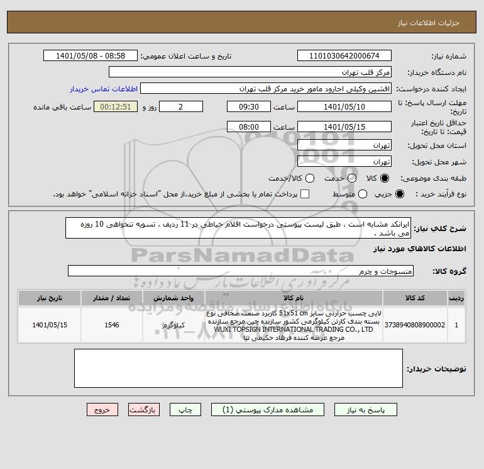
Task: Click the تعداد / مقدار column header
Action: pyautogui.click(x=112, y=298)
